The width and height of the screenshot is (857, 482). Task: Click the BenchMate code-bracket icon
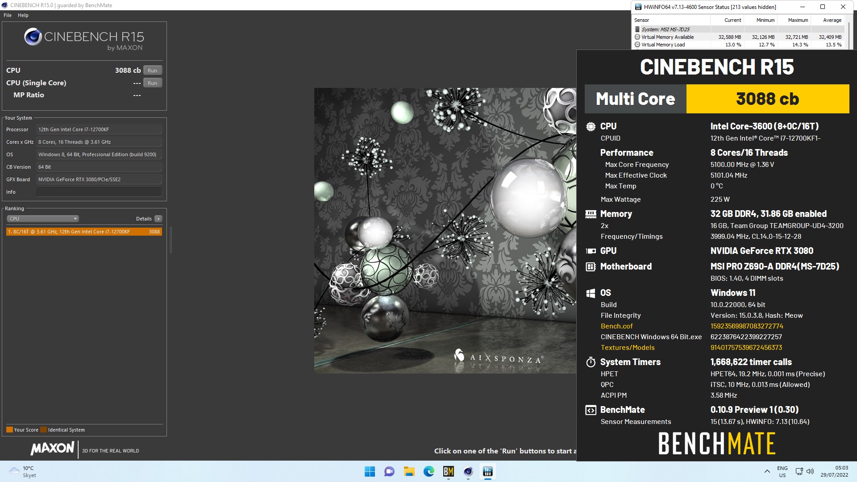(x=591, y=410)
